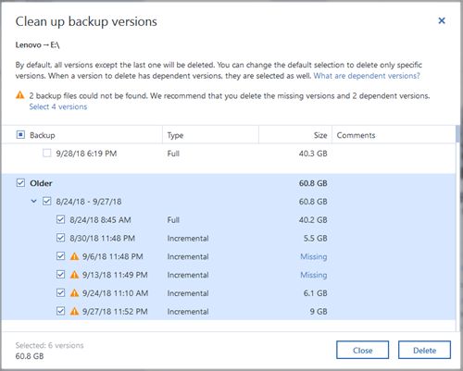Click the vertical scrollbar of the versions list
Screen dimensions: 463x371
pos(457,229)
